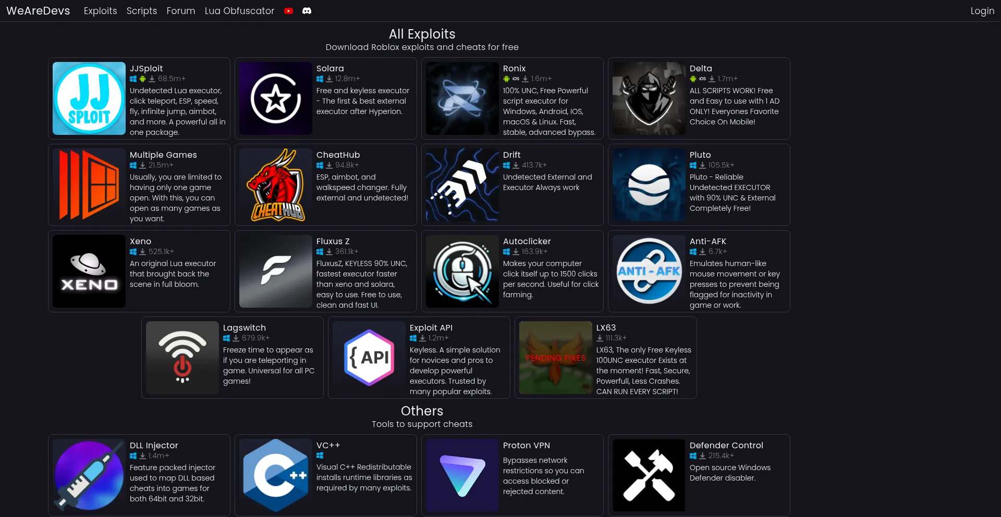Click the CheatHub dragon logo
The width and height of the screenshot is (1001, 517).
[276, 185]
